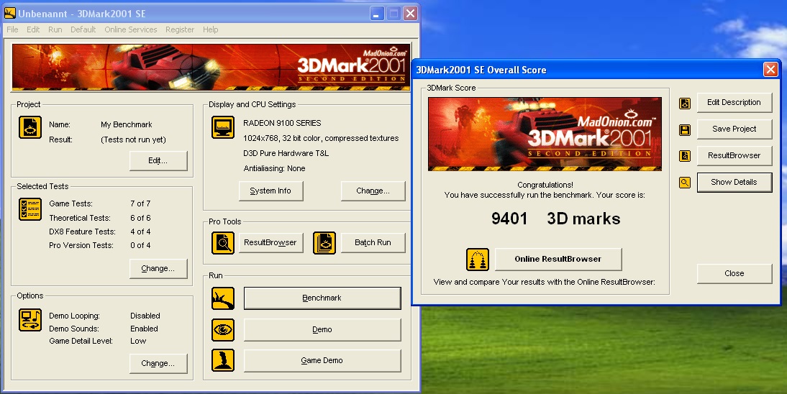
Task: Click the Show Details button
Action: tap(734, 182)
